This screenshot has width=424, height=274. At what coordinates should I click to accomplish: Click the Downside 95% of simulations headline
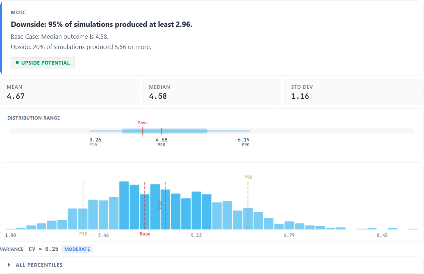click(x=102, y=24)
